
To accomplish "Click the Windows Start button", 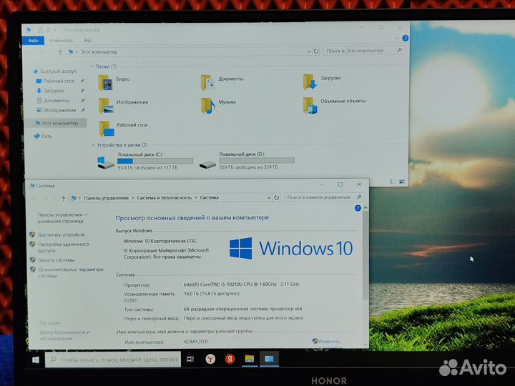I will point(36,360).
